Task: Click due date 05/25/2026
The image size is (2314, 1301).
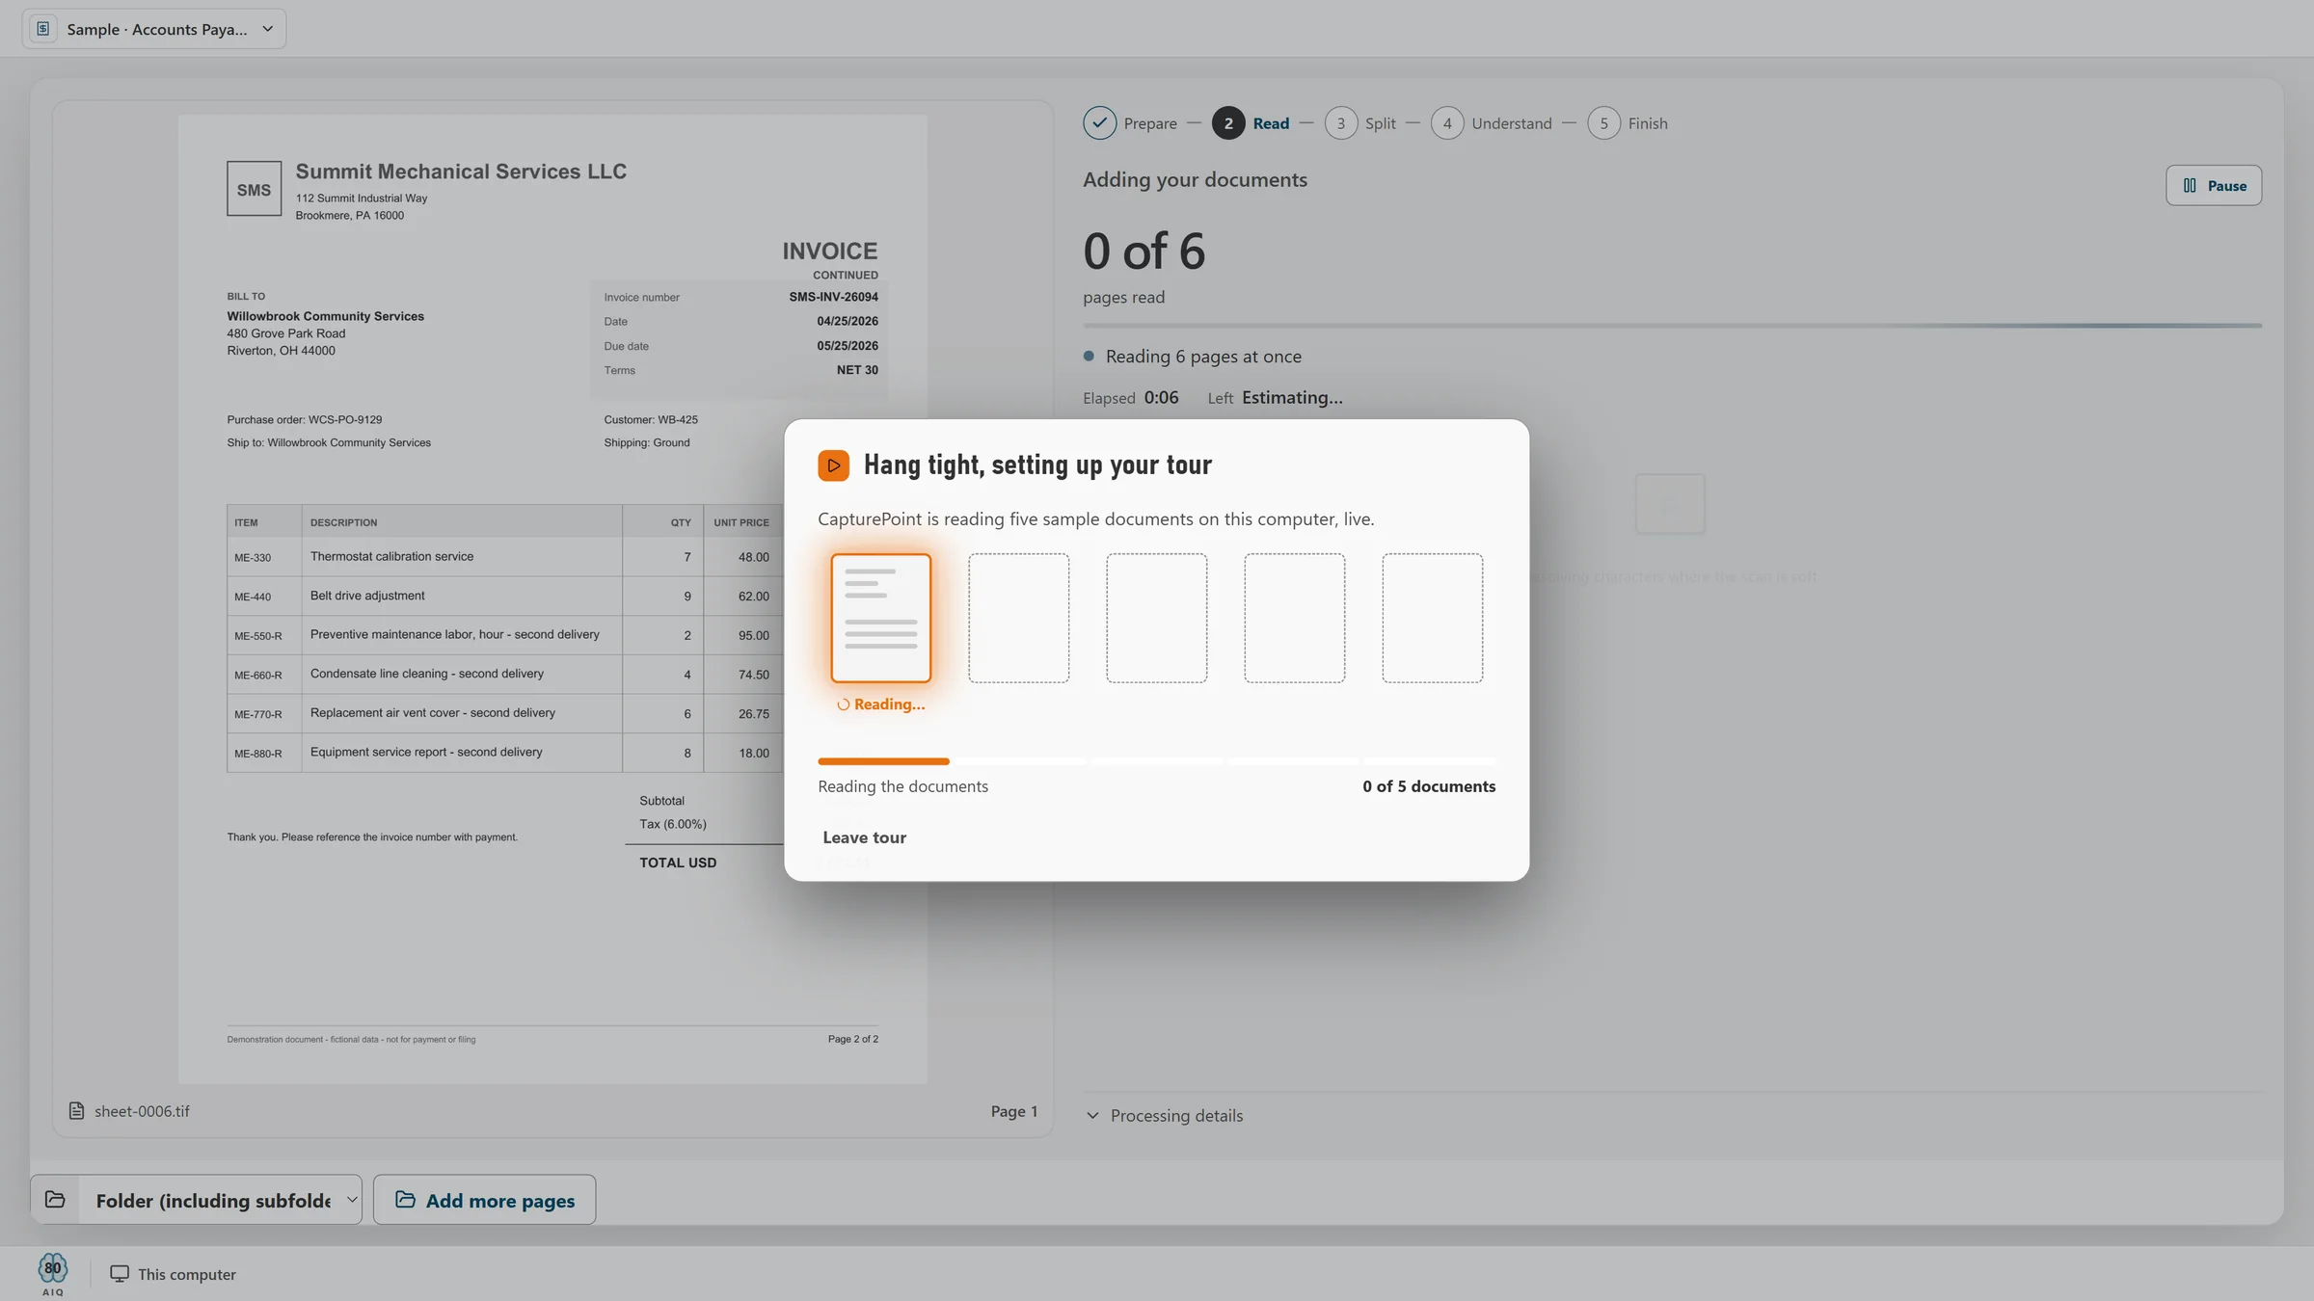Action: coord(848,346)
